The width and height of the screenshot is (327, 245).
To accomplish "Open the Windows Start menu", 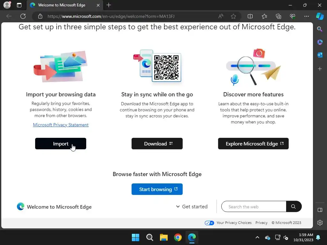I will click(135, 237).
